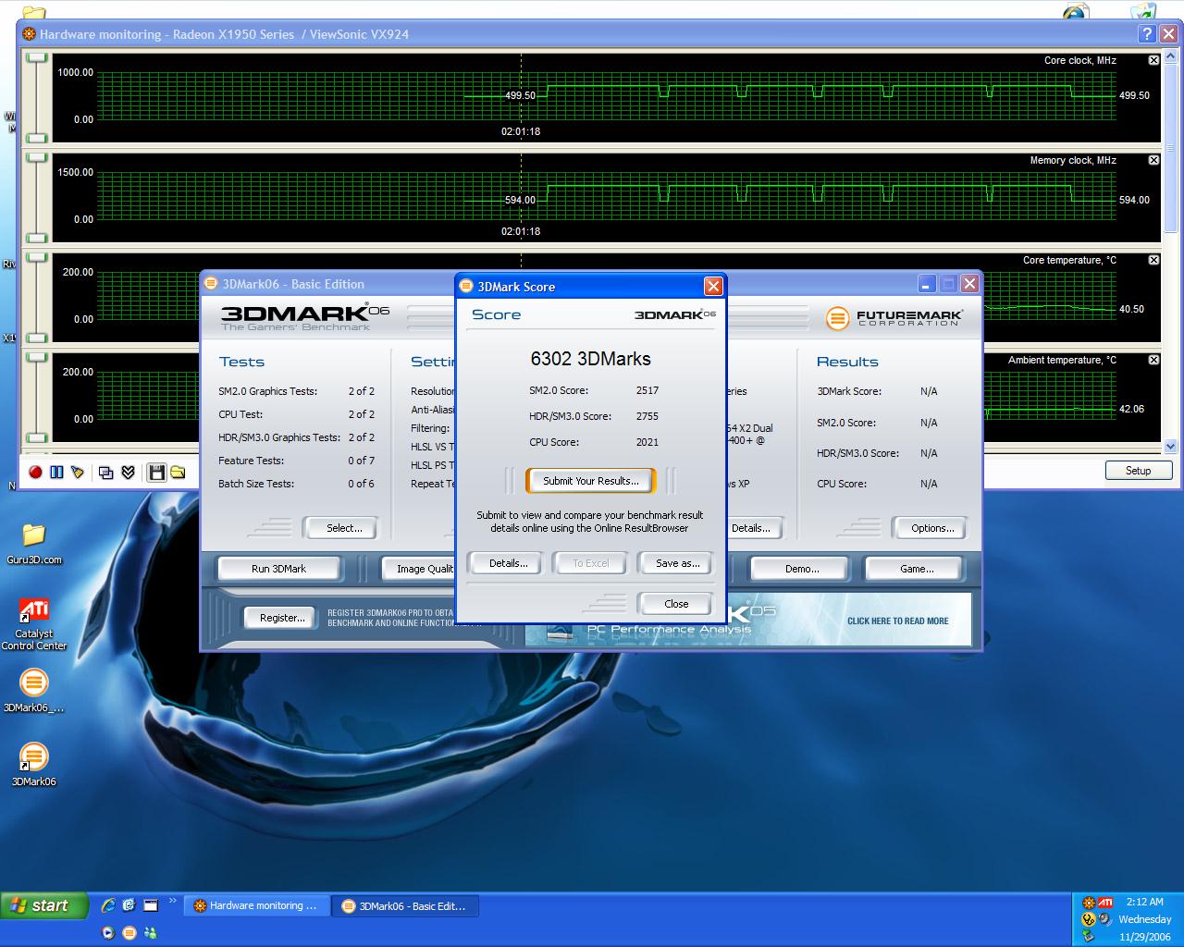
Task: Click the 3DMark Score dialog title icon
Action: pos(467,287)
